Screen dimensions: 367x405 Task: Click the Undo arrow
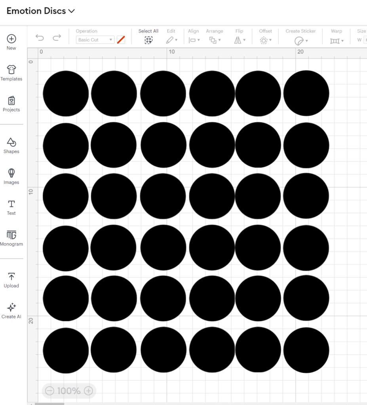point(40,38)
